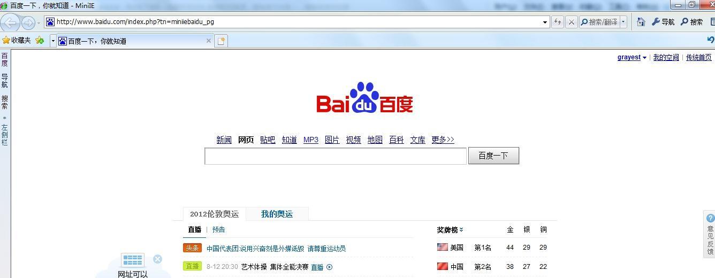Click the Baidu search input box
715x278 pixels.
pos(336,156)
